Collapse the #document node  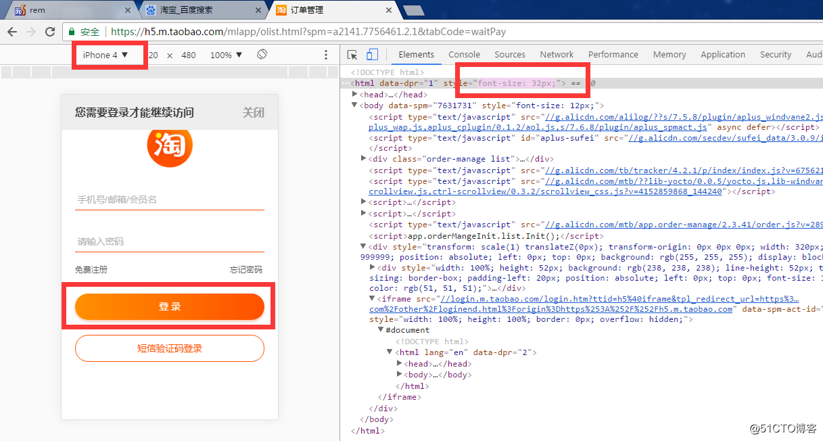click(x=381, y=330)
